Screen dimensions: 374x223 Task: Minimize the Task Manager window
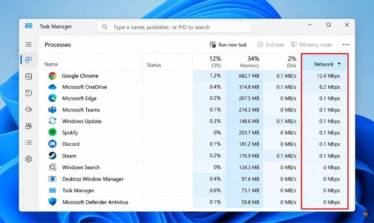[310, 25]
